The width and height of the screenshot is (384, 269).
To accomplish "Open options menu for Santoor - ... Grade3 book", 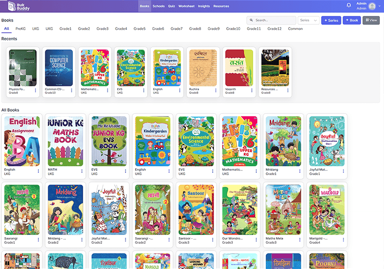I will pos(213,240).
